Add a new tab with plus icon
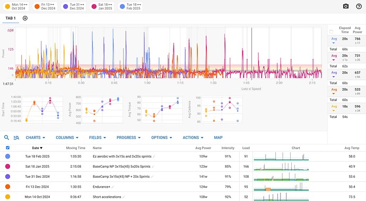The height and width of the screenshot is (201, 366). 25,18
